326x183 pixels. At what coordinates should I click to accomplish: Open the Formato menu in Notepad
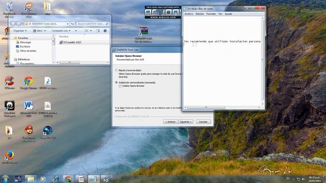coord(211,14)
